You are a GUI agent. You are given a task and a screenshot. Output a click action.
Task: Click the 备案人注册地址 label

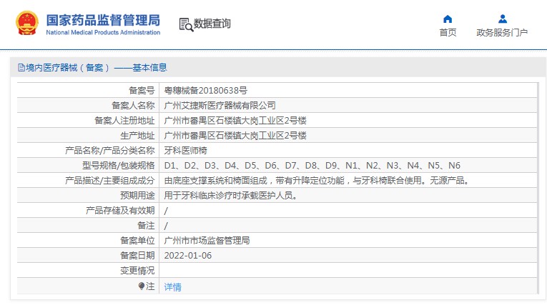point(124,121)
